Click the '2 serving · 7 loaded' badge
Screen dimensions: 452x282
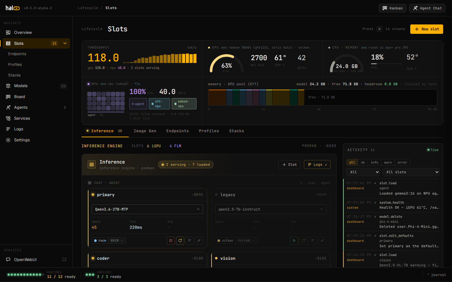click(x=186, y=164)
